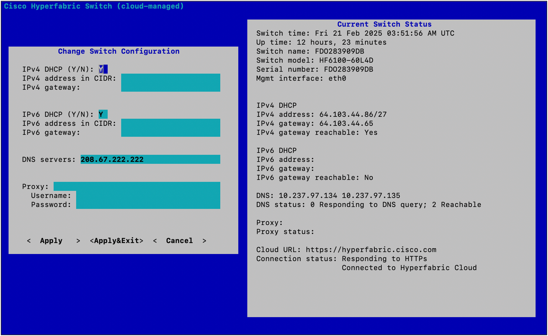This screenshot has width=548, height=336.
Task: Click the proxy Username field
Action: (148, 196)
